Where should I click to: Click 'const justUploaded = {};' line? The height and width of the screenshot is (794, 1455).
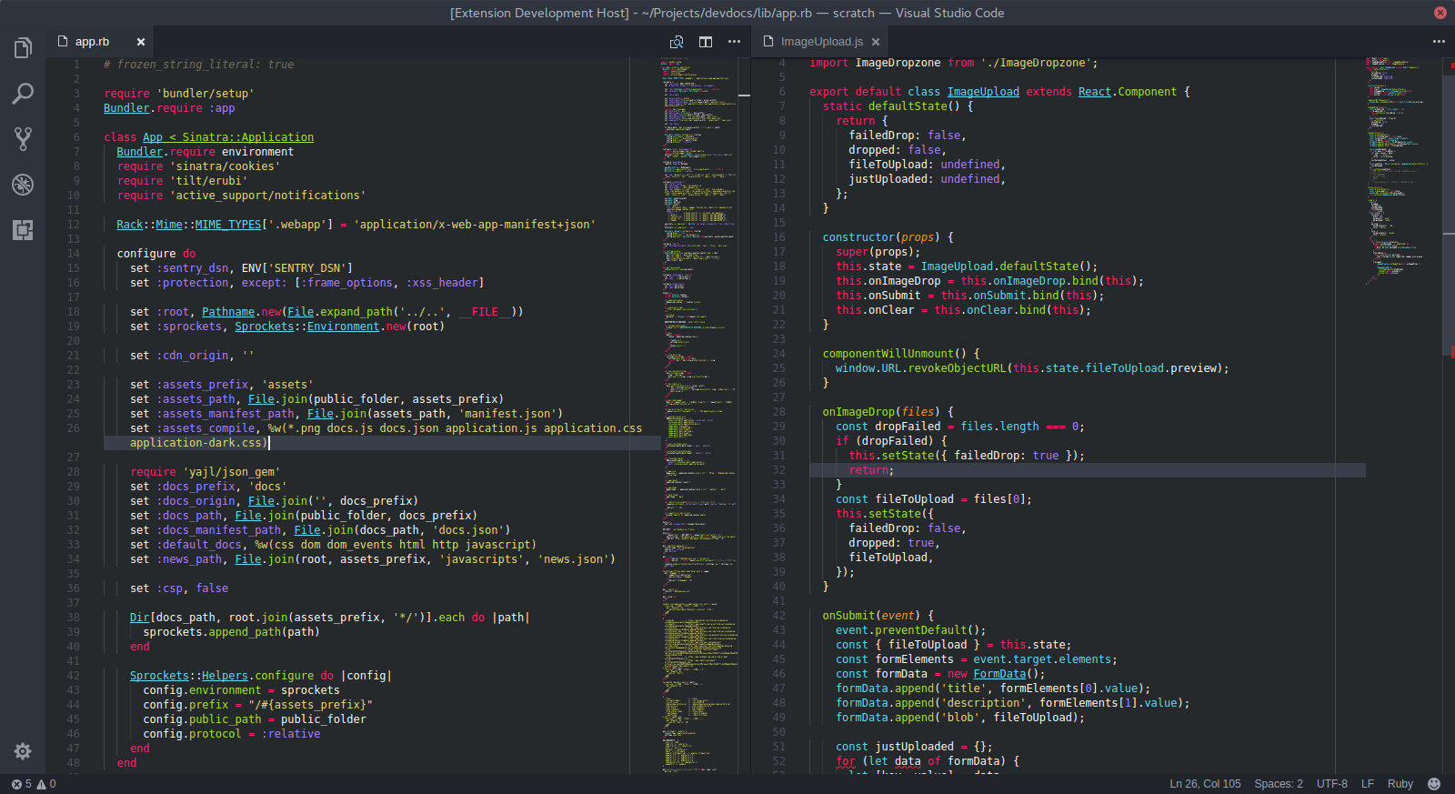[914, 747]
